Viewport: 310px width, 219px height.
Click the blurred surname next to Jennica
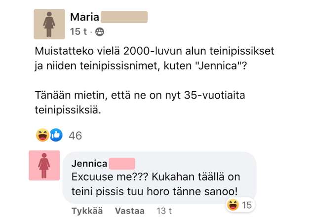[120, 163]
